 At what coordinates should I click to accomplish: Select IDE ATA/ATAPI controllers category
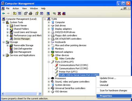tap(68, 39)
